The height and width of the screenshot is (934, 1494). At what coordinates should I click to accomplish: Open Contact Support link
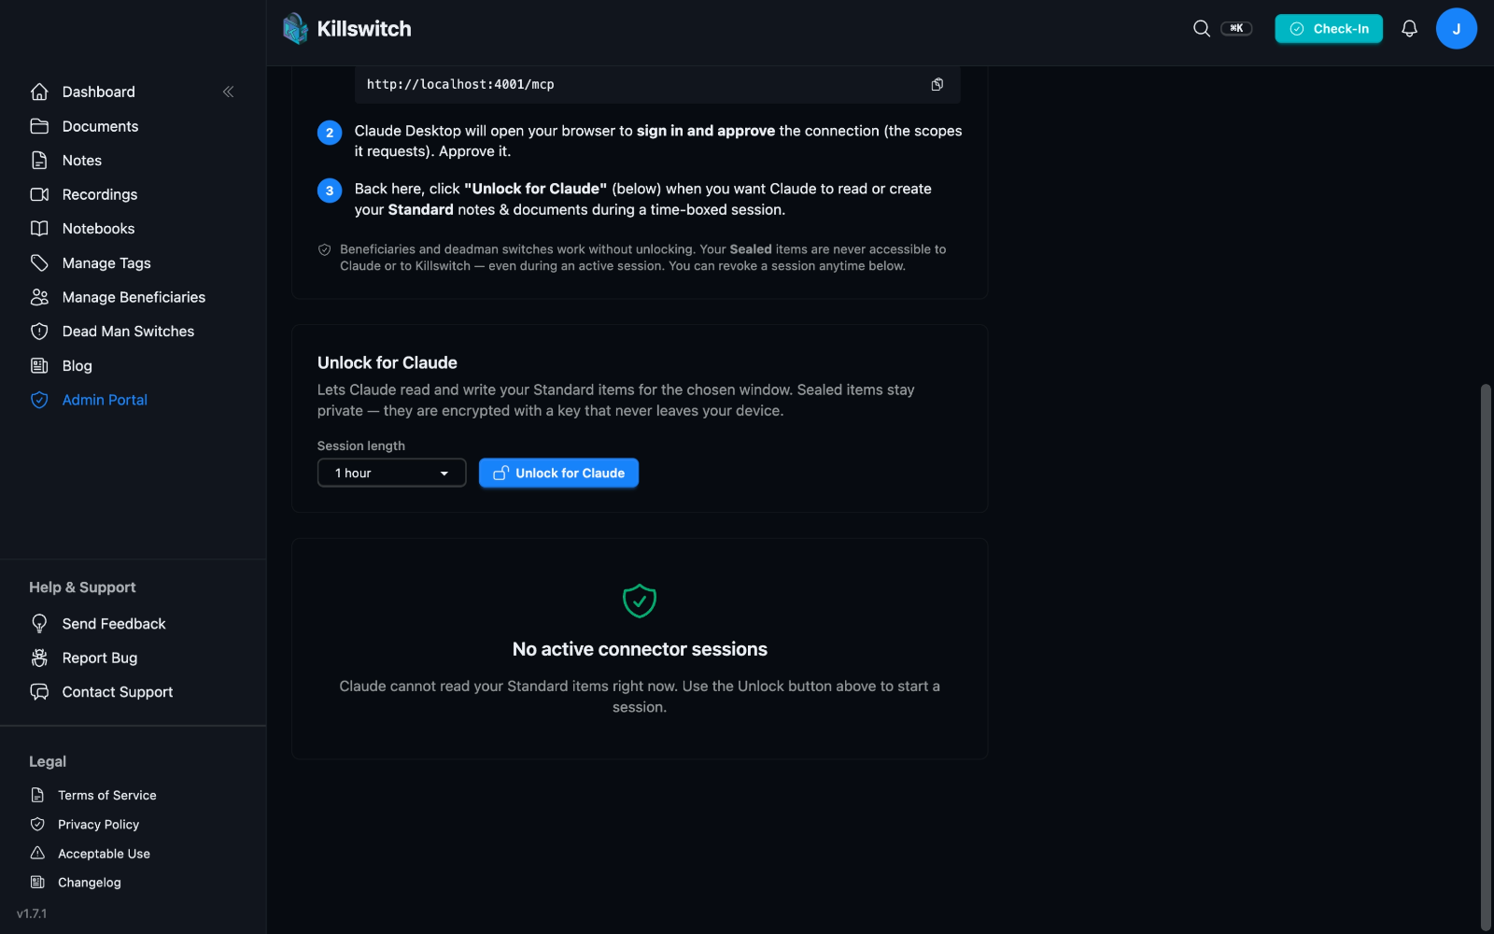point(118,692)
